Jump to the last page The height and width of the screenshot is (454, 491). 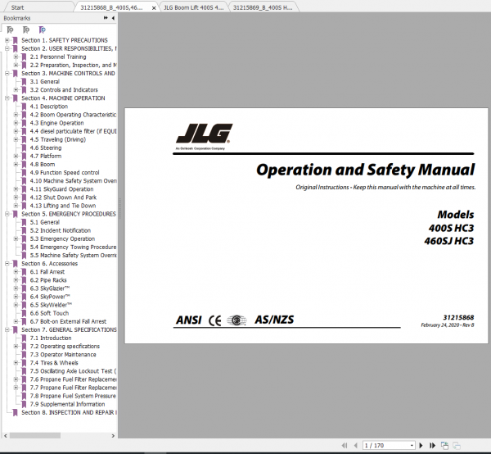432,445
